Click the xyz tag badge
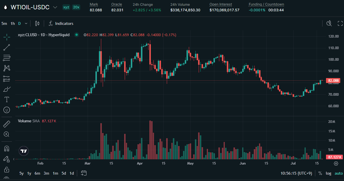 pos(66,7)
